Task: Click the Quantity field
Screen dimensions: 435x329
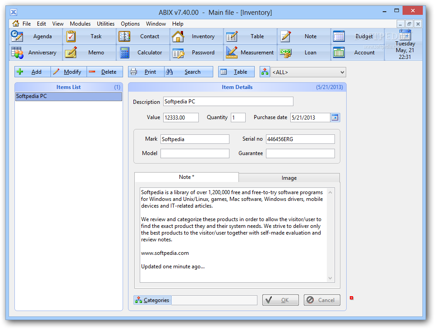Action: (x=238, y=118)
